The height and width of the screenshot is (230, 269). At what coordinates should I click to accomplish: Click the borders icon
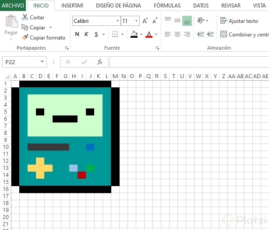pos(115,34)
